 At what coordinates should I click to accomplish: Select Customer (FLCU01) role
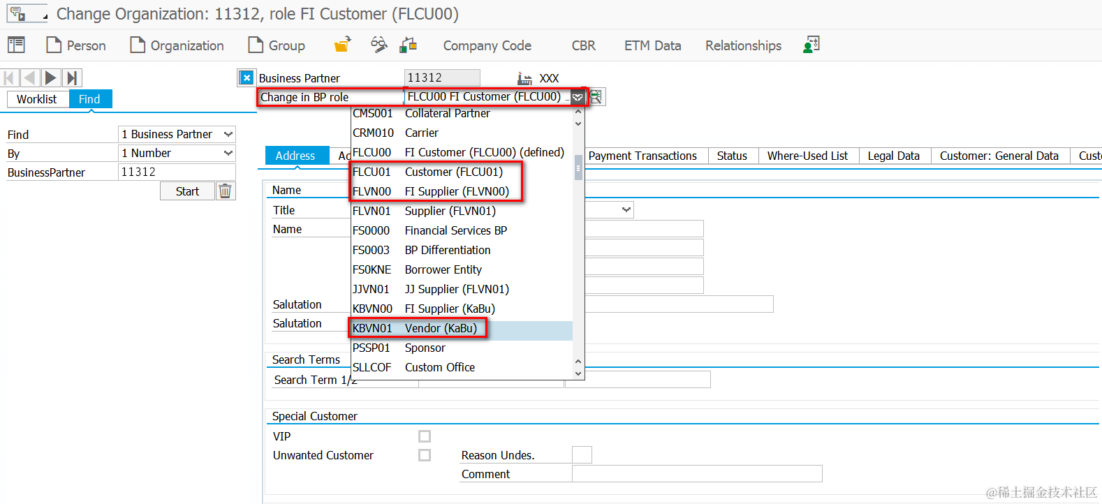462,172
